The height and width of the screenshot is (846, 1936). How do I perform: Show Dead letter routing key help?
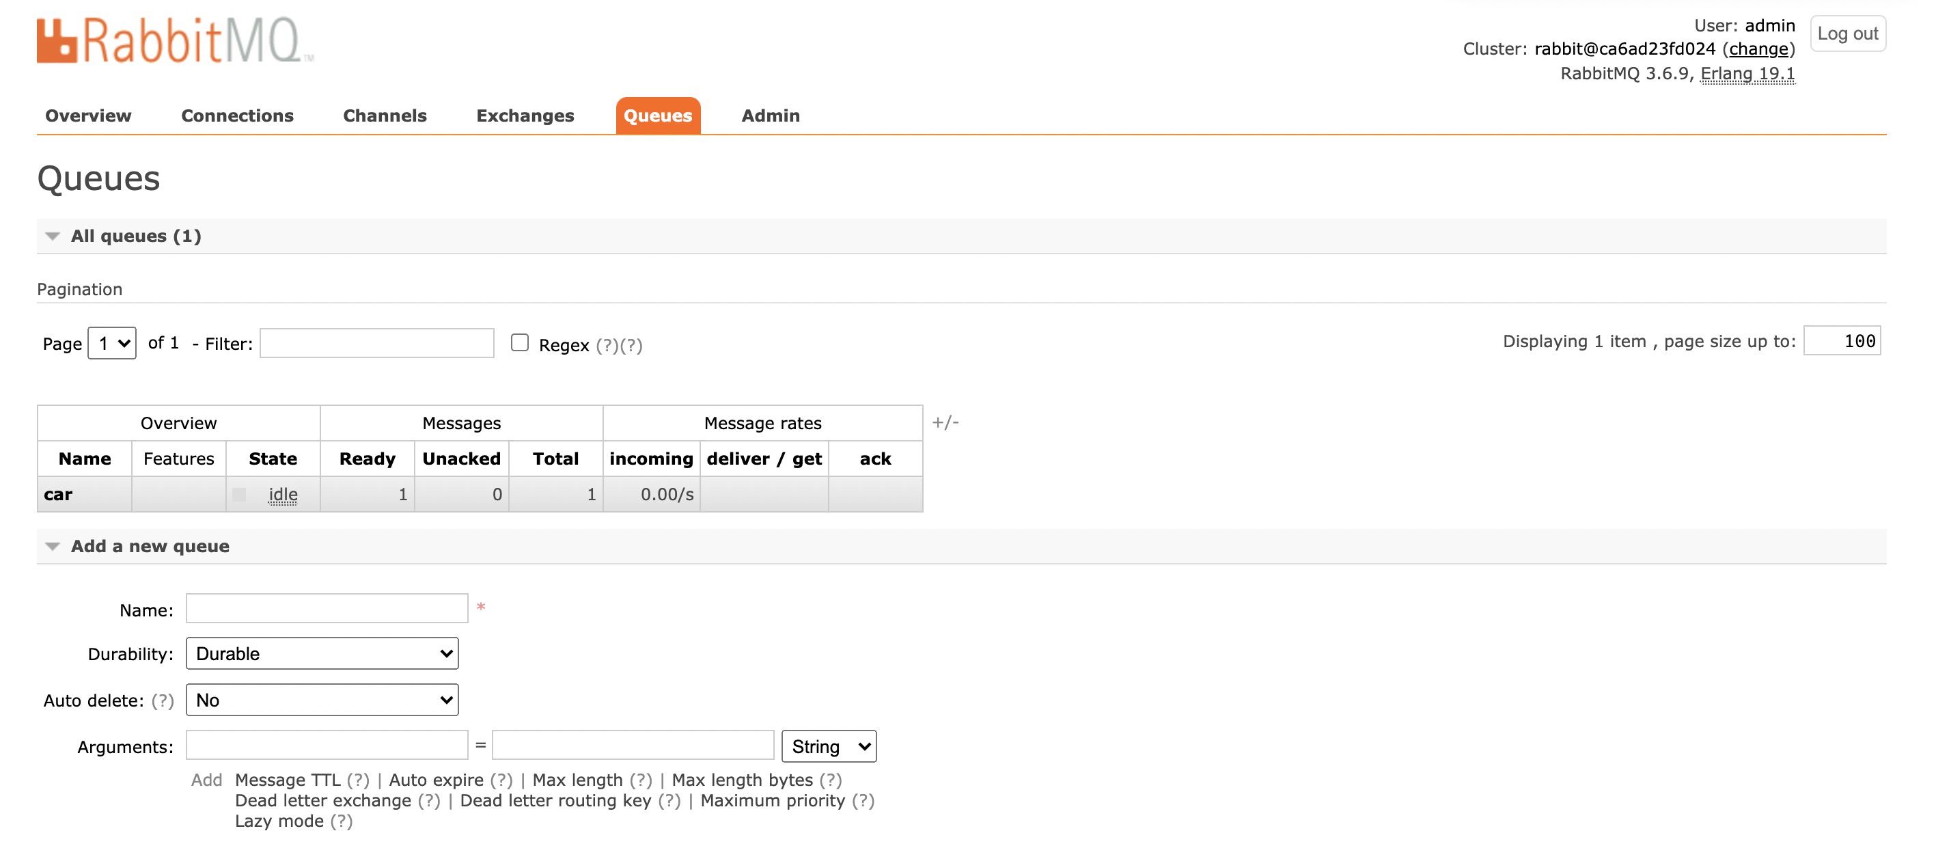pos(669,801)
